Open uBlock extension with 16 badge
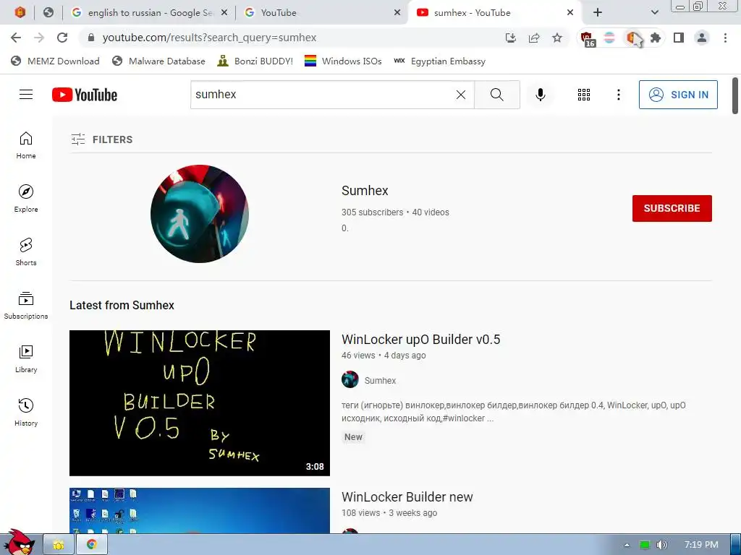 pos(587,39)
